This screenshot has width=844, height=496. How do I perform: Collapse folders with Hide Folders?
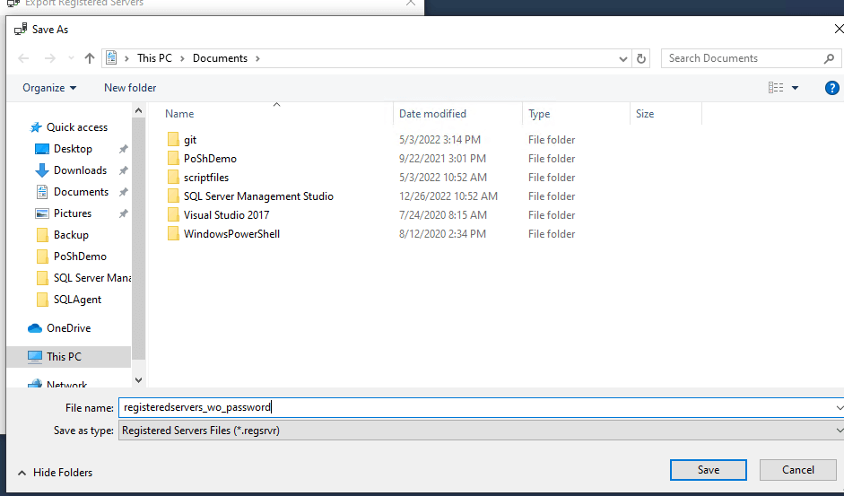pos(55,473)
